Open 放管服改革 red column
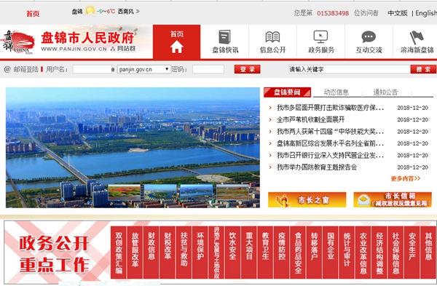This screenshot has width=437, height=286. coord(135,253)
